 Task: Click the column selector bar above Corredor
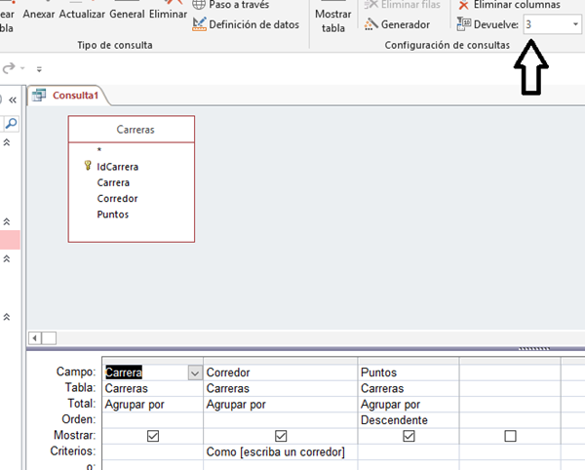(281, 361)
